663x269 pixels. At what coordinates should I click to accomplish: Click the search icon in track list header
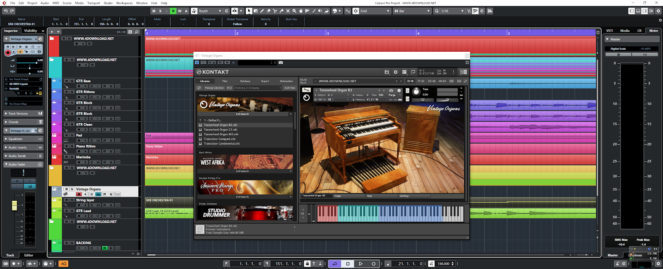136,32
